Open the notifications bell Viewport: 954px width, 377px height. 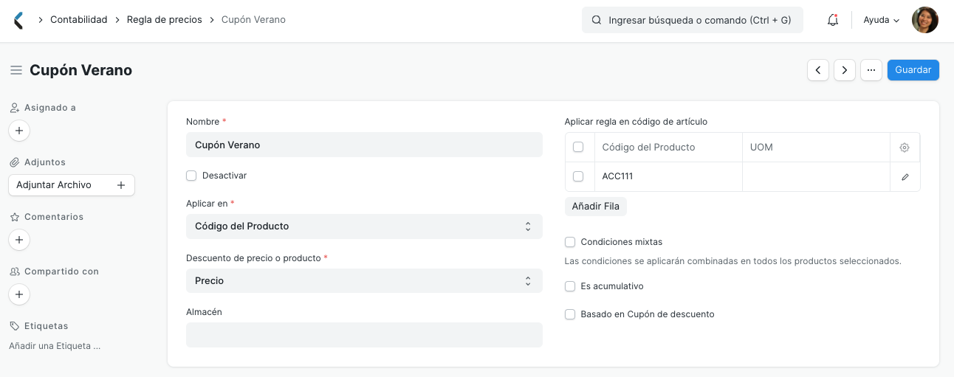(x=833, y=20)
